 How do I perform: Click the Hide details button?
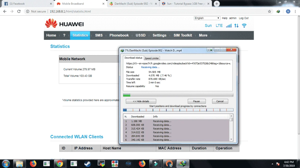pos(141,101)
